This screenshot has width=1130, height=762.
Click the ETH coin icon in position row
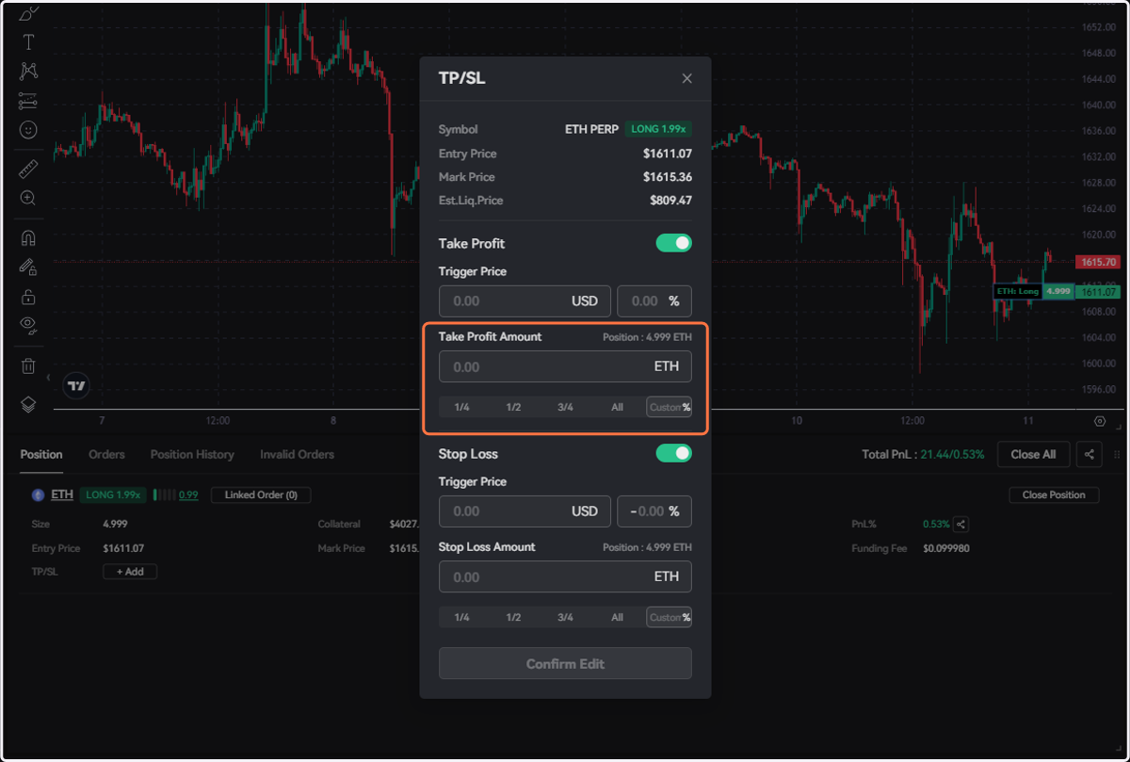point(39,494)
